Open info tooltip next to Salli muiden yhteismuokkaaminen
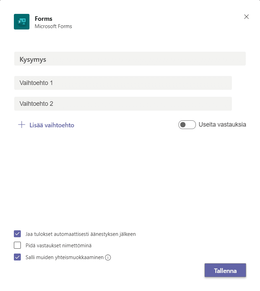Image resolution: width=260 pixels, height=291 pixels. [x=108, y=257]
